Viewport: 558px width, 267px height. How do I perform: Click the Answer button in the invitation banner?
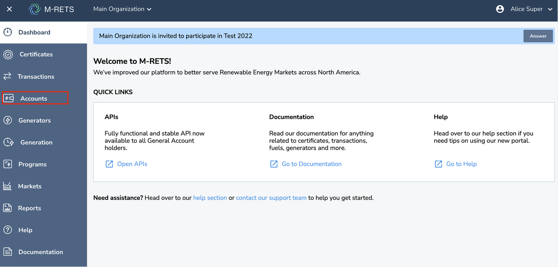click(538, 36)
